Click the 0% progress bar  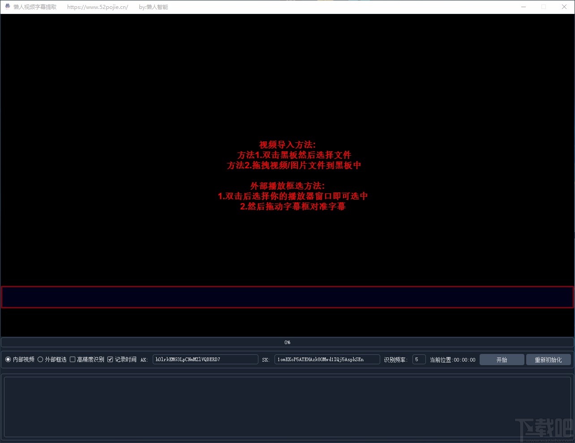click(x=287, y=342)
